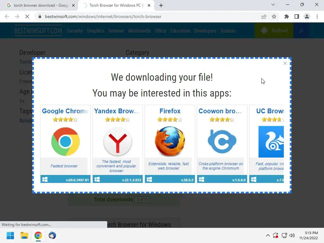The image size is (324, 243).
Task: Open the Multimedia menu category
Action: coord(139,31)
